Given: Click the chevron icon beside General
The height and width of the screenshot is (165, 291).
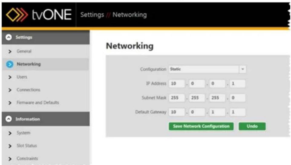Looking at the screenshot, I should click(10, 51).
